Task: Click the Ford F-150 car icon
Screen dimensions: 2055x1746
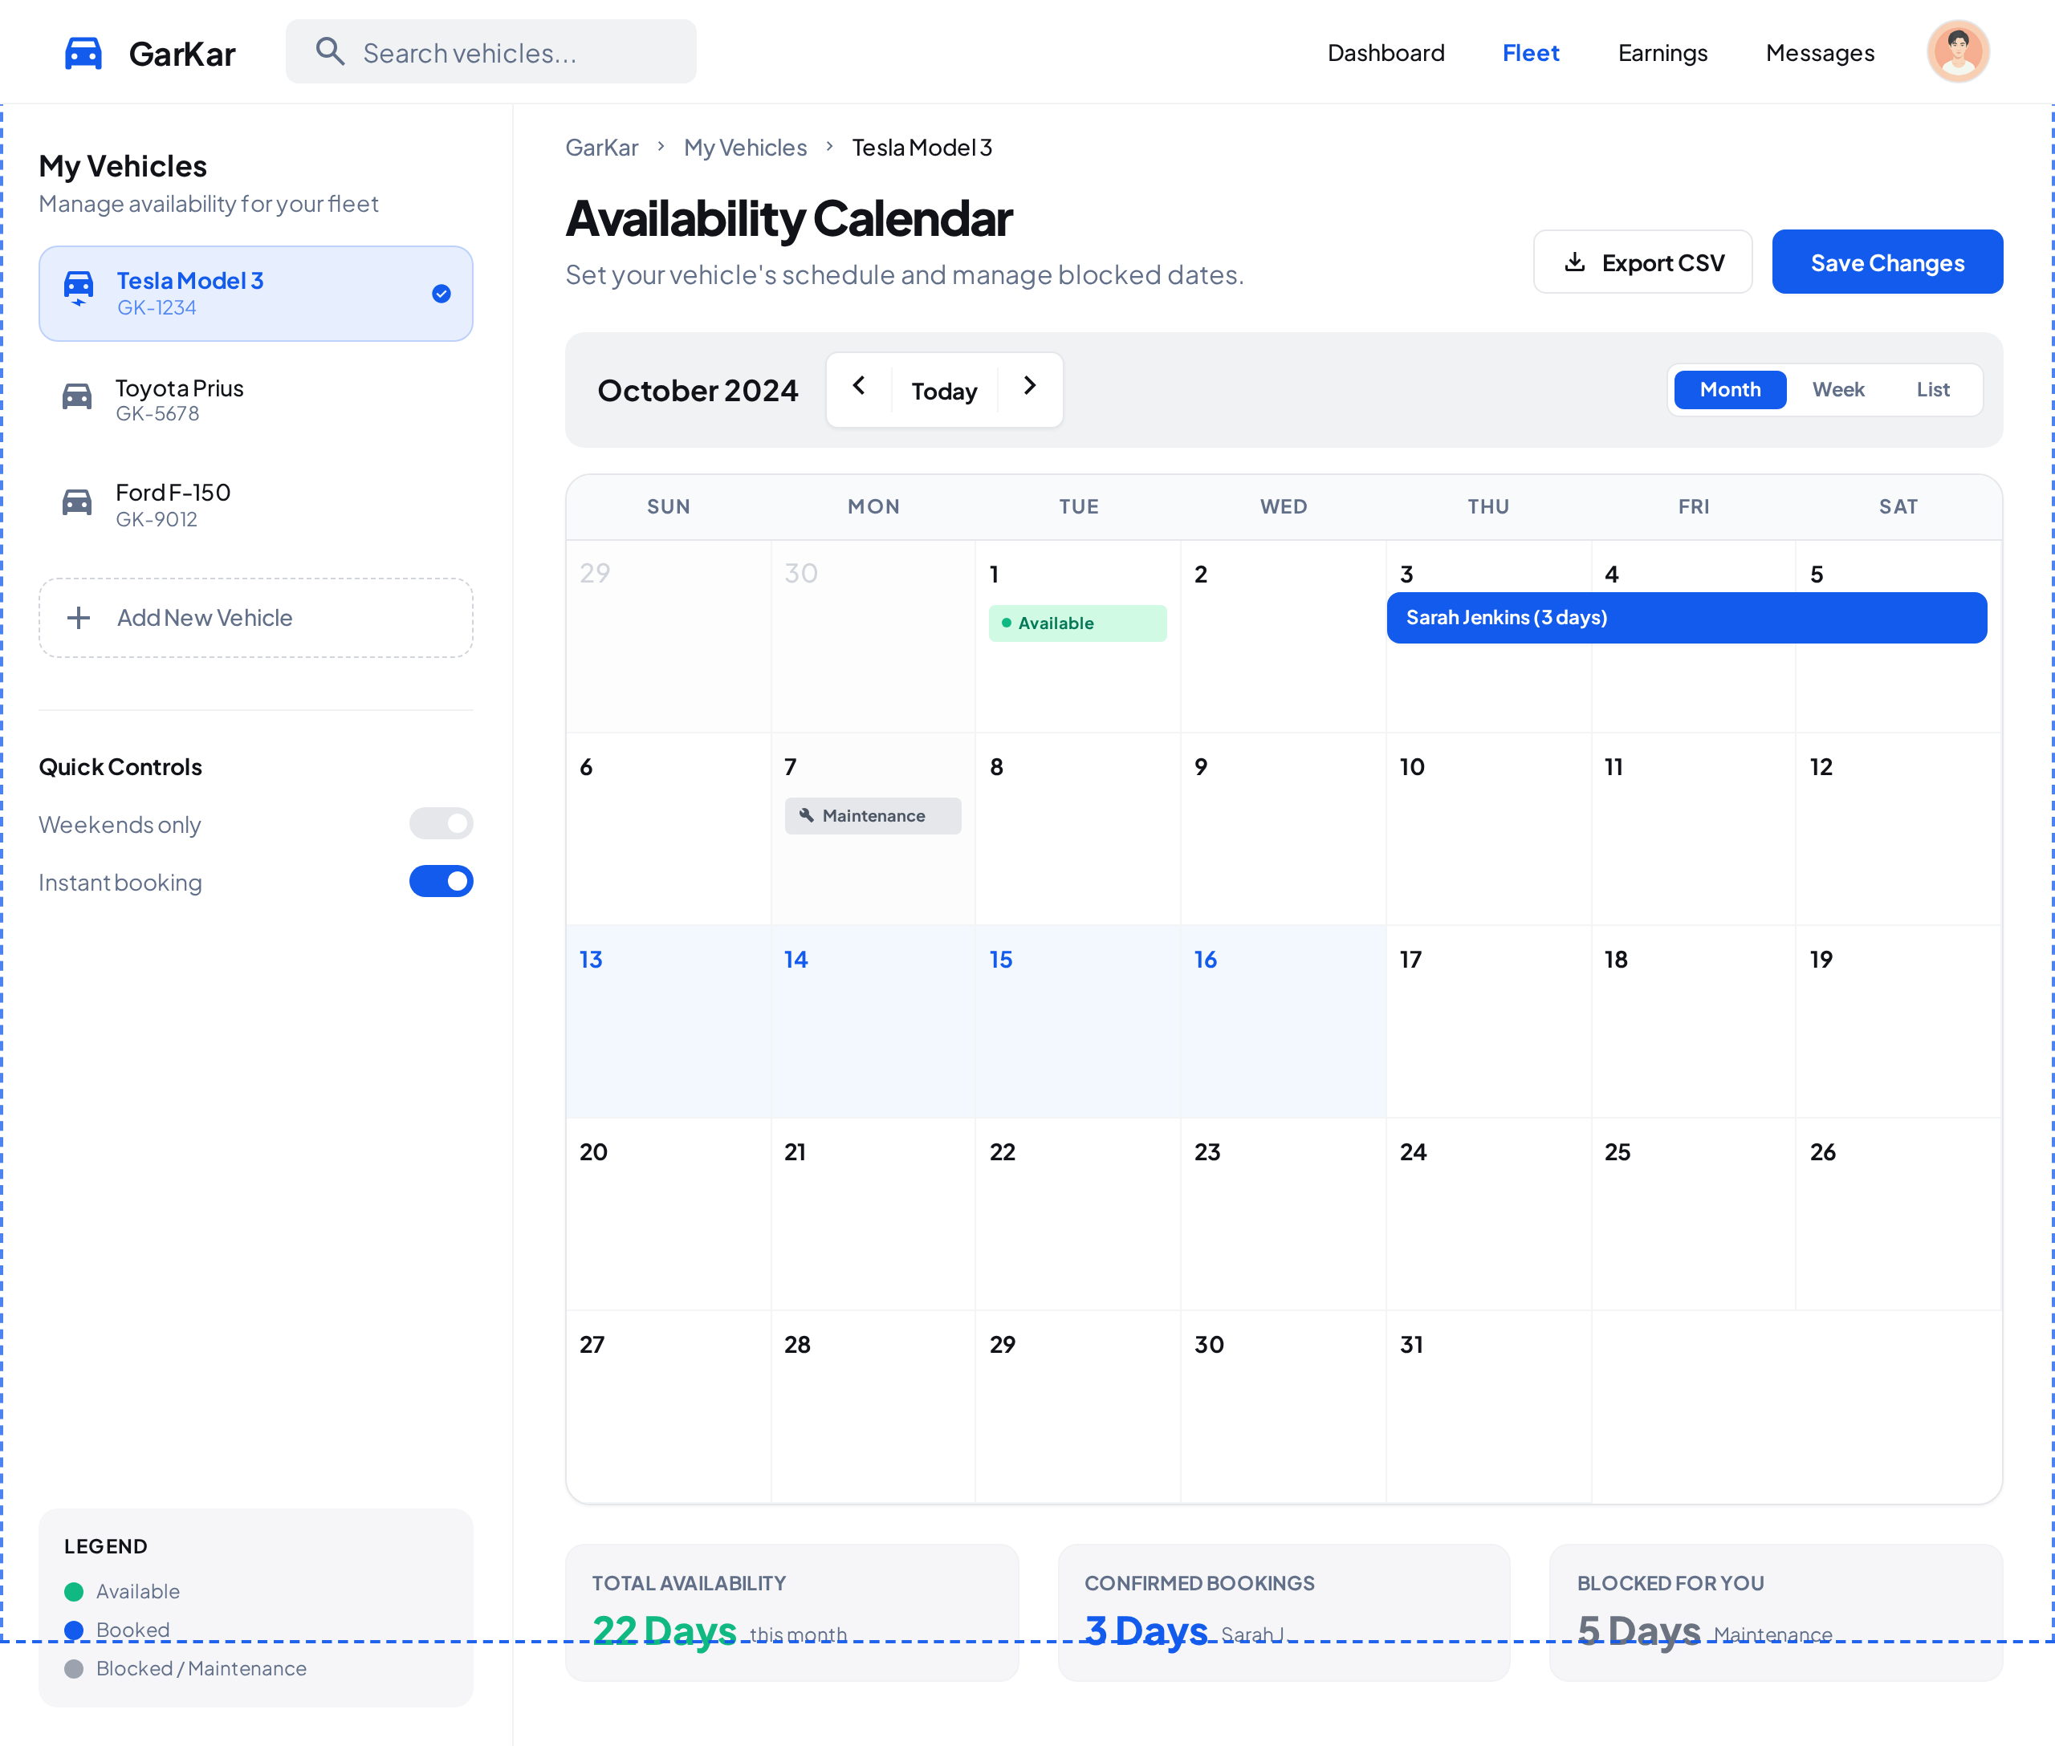Action: [77, 501]
